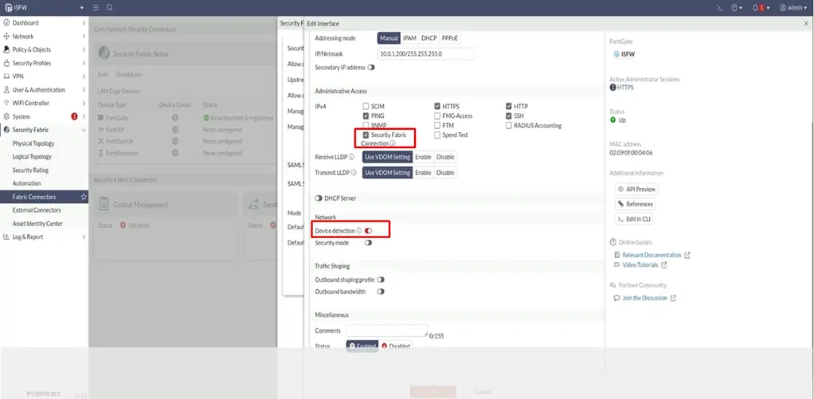
Task: Toggle the Security mode switch
Action: click(368, 243)
